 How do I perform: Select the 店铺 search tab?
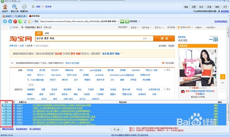[47, 33]
